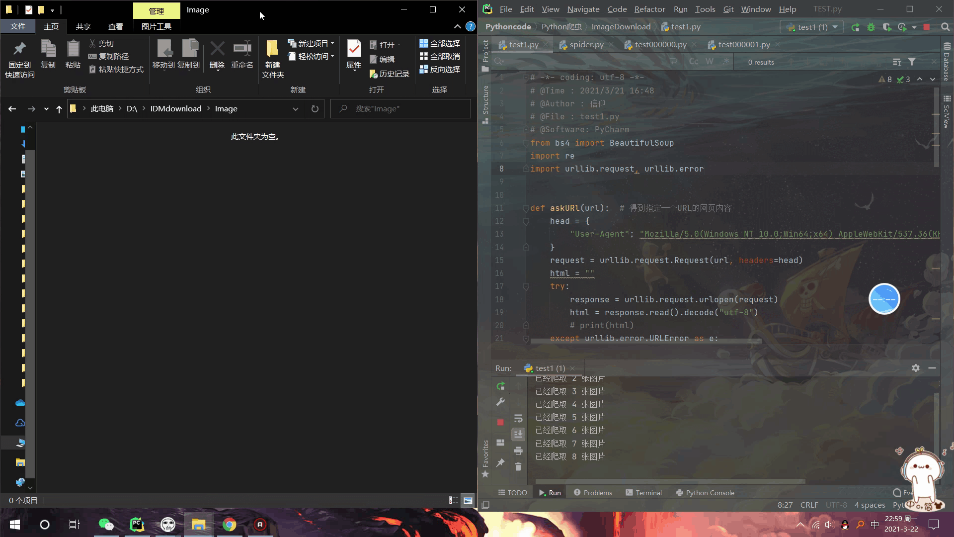Open the test1 (1) run configuration dropdown
This screenshot has height=537, width=954.
point(812,27)
